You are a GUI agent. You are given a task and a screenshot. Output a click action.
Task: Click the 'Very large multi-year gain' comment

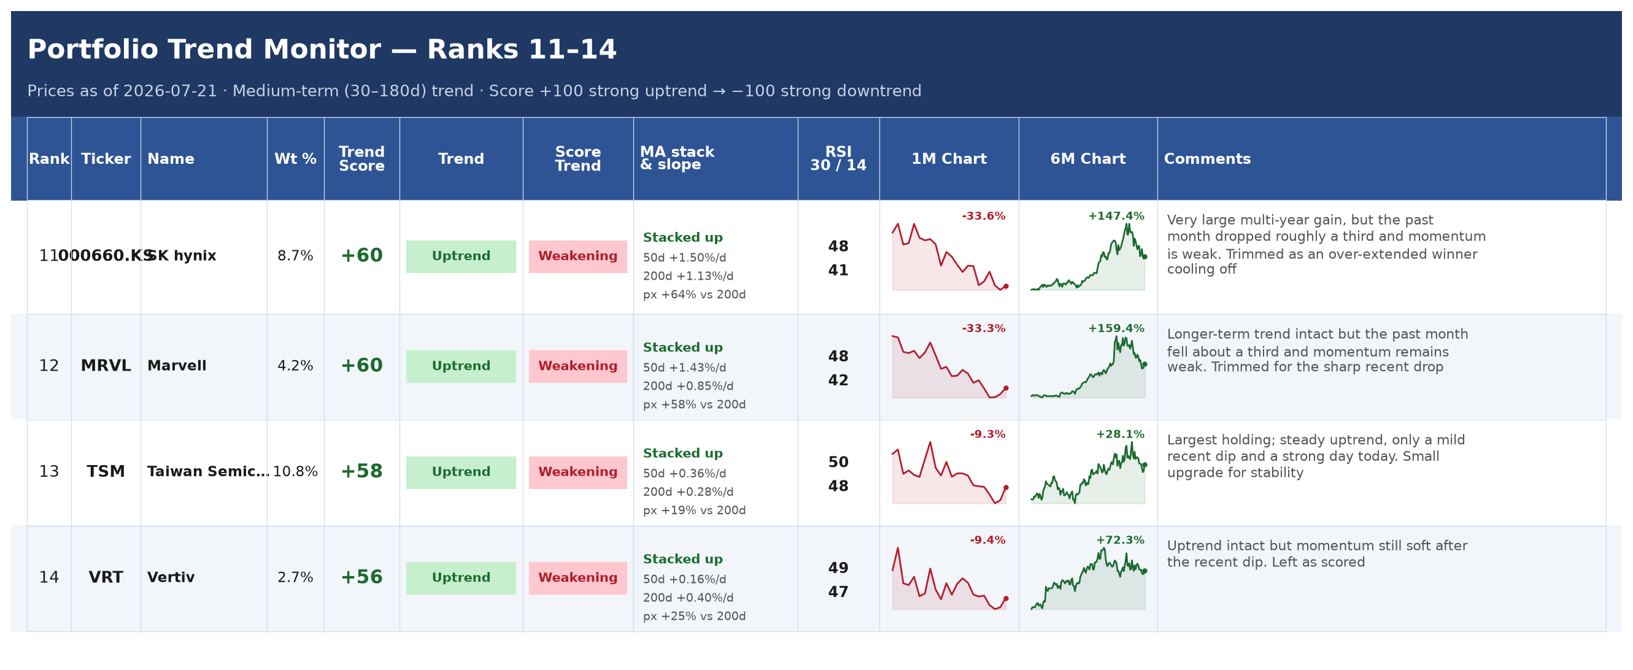point(1326,245)
